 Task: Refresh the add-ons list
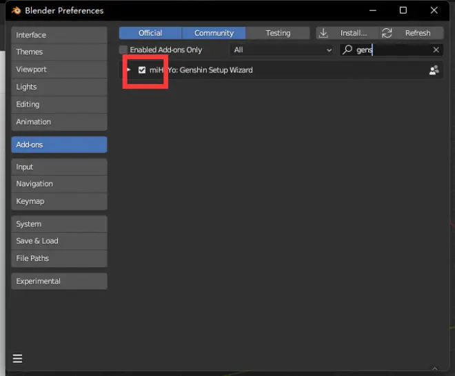412,33
